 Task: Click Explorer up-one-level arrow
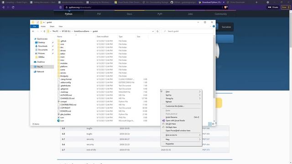point(44,31)
